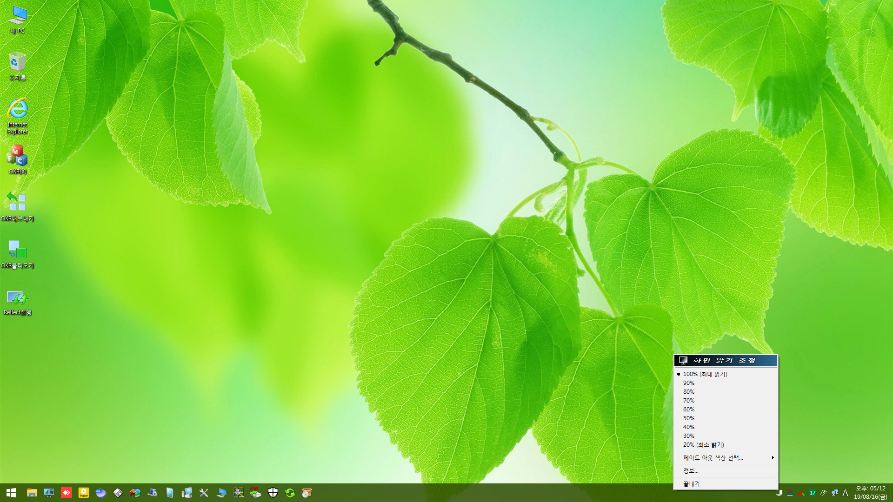This screenshot has height=502, width=893.
Task: Click the computer with gear taskbar icon
Action: pos(152,493)
